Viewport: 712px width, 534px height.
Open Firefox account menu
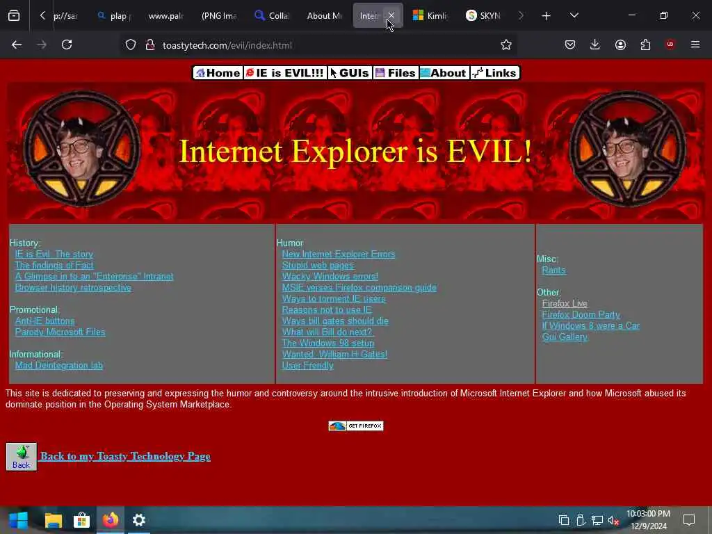pyautogui.click(x=620, y=44)
